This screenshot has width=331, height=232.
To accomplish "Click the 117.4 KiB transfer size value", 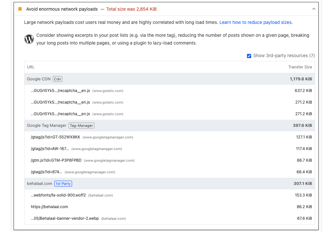I will (x=304, y=148).
